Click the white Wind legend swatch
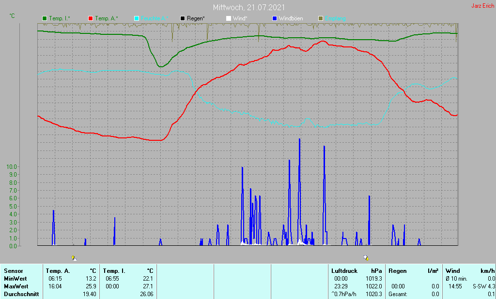Viewport: 496px width, 299px height. 229,19
